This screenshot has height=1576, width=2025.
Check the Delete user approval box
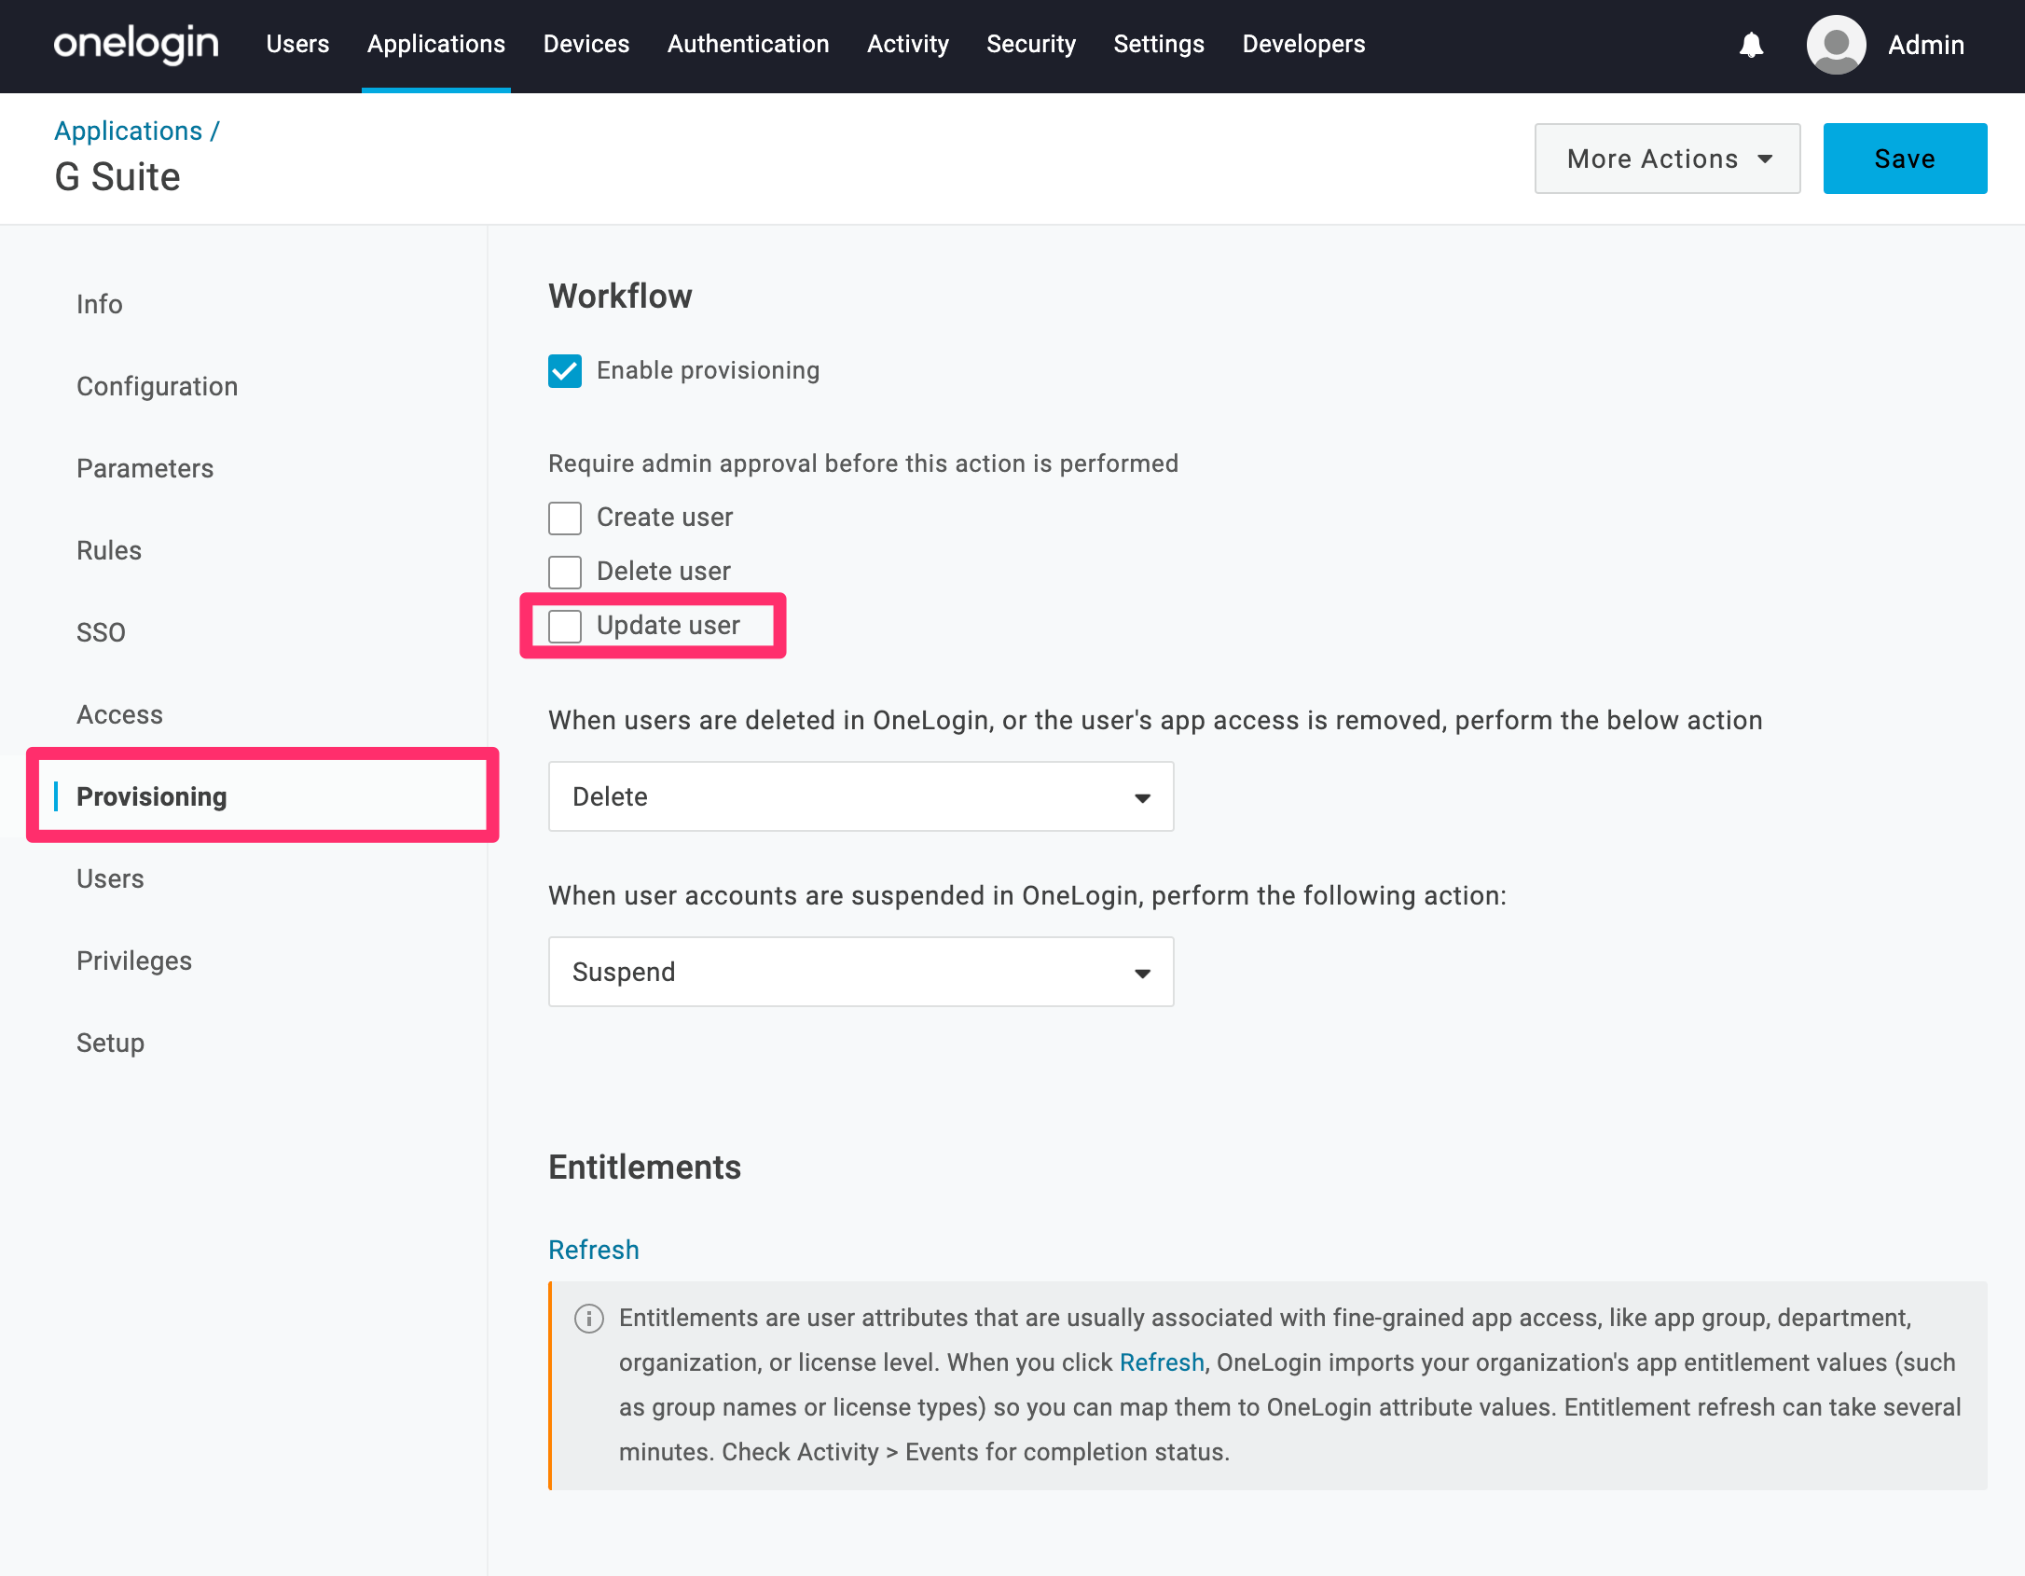565,573
